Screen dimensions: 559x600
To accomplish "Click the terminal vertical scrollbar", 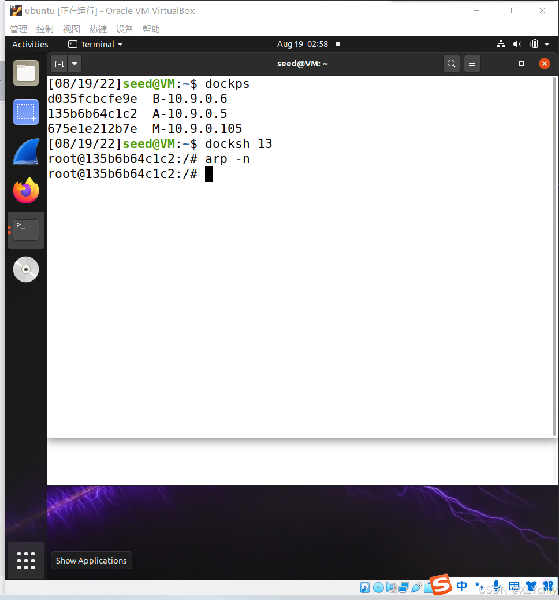I will pyautogui.click(x=554, y=257).
